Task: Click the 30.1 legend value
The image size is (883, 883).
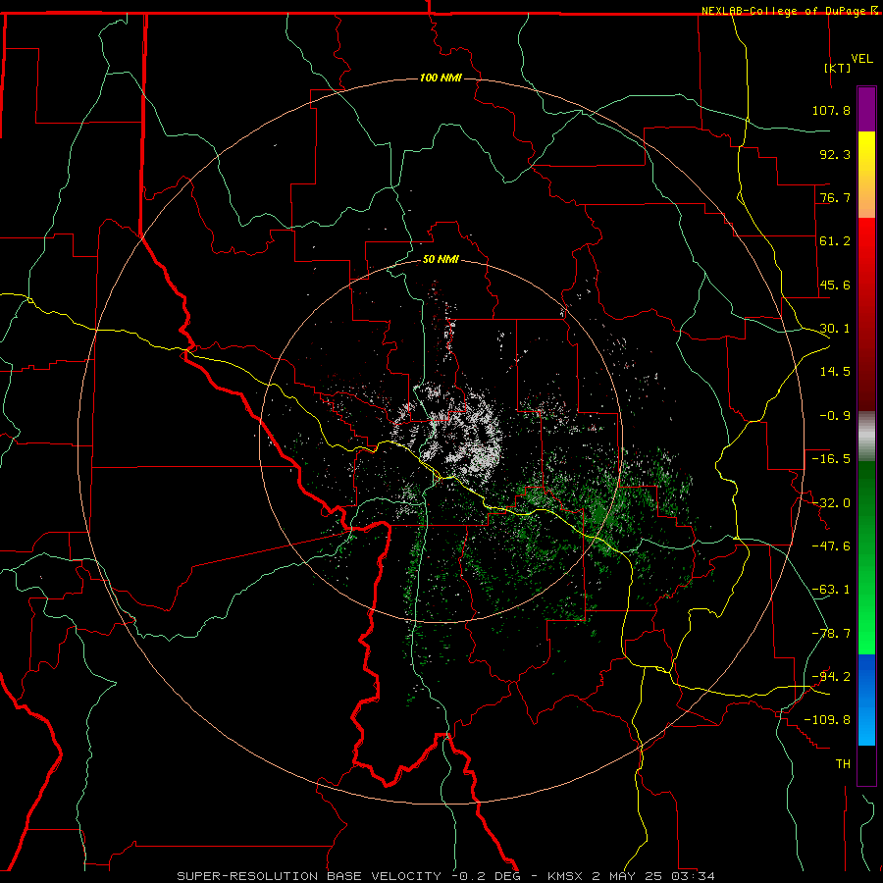Action: tap(835, 329)
